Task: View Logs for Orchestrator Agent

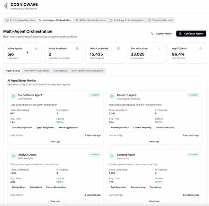Action: tap(56, 142)
